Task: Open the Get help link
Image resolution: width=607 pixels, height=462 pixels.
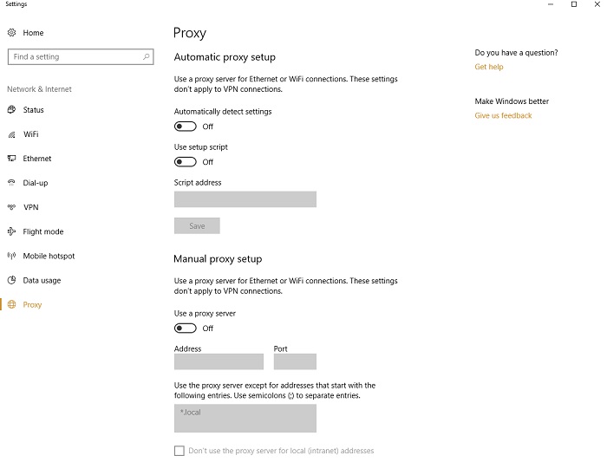Action: point(489,67)
